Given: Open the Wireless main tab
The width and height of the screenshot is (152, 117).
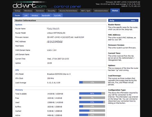Looking at the screenshot, I should (x=28, y=11).
